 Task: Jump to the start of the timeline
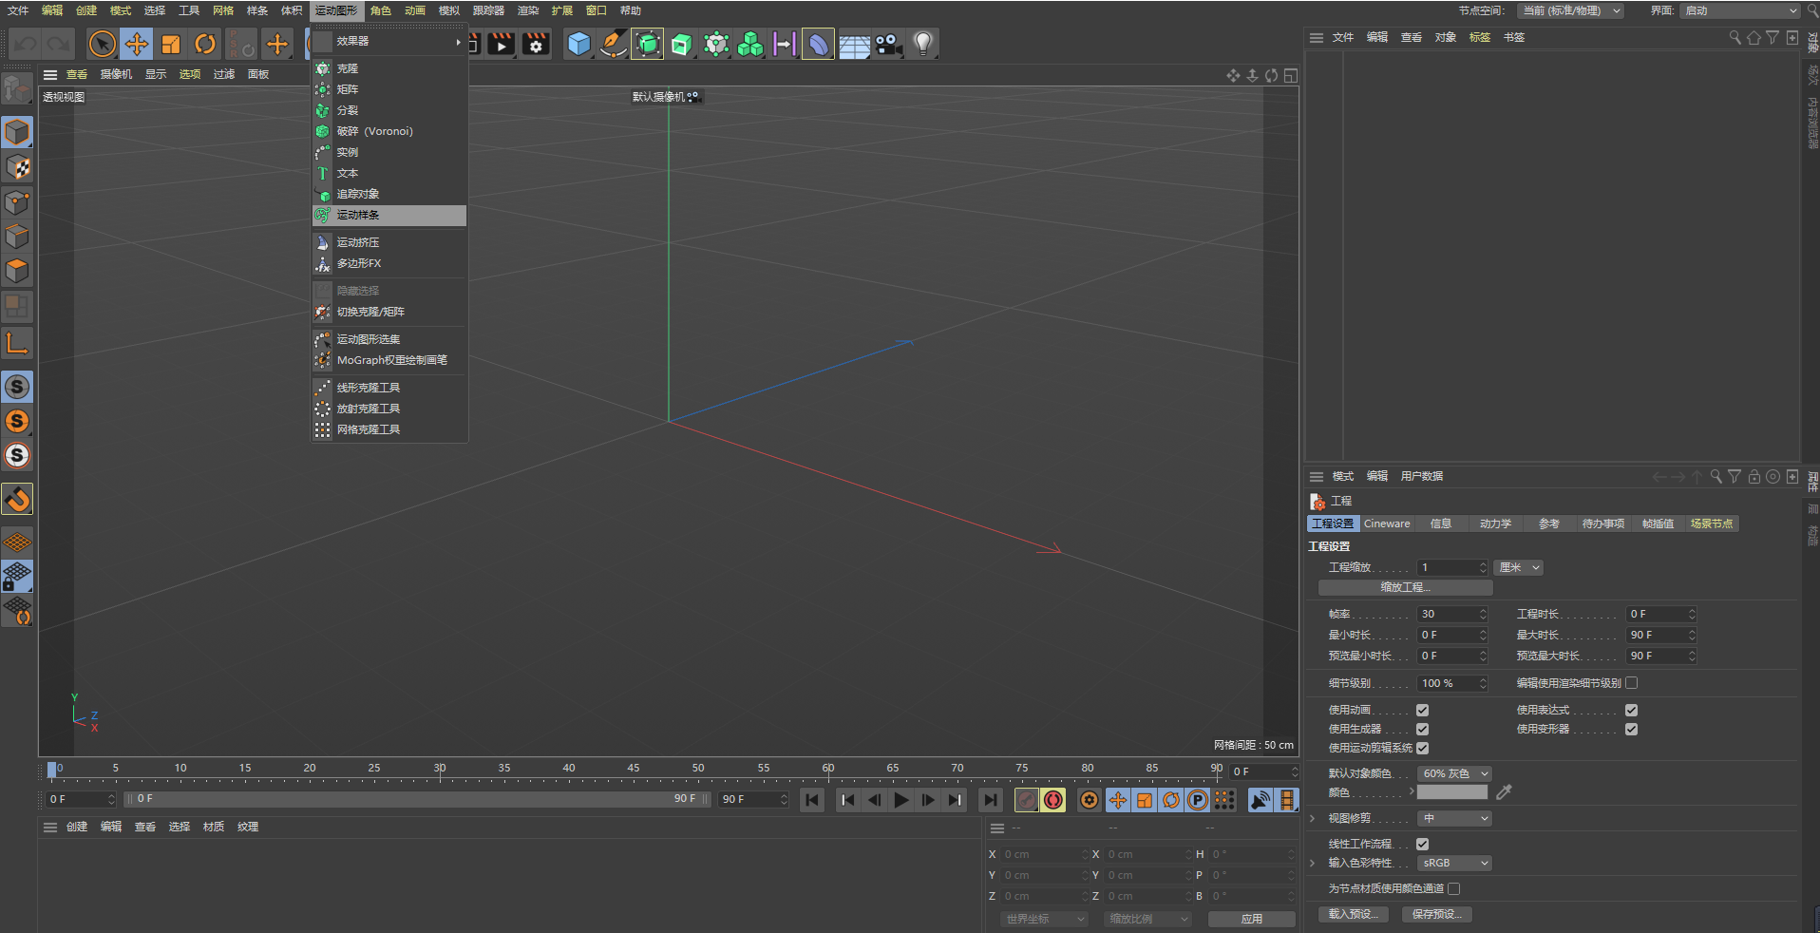(x=812, y=800)
